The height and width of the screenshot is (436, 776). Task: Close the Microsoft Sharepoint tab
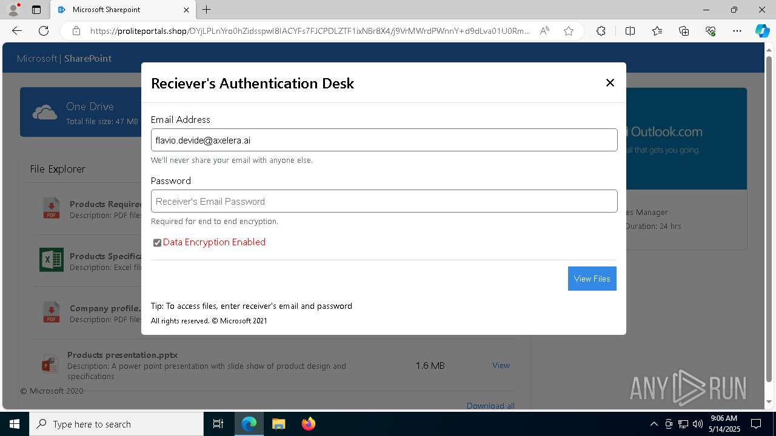click(x=186, y=10)
